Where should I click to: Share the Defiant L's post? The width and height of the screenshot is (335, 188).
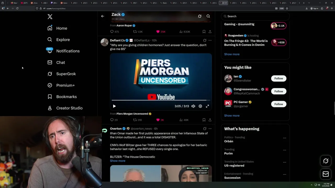pyautogui.click(x=210, y=120)
